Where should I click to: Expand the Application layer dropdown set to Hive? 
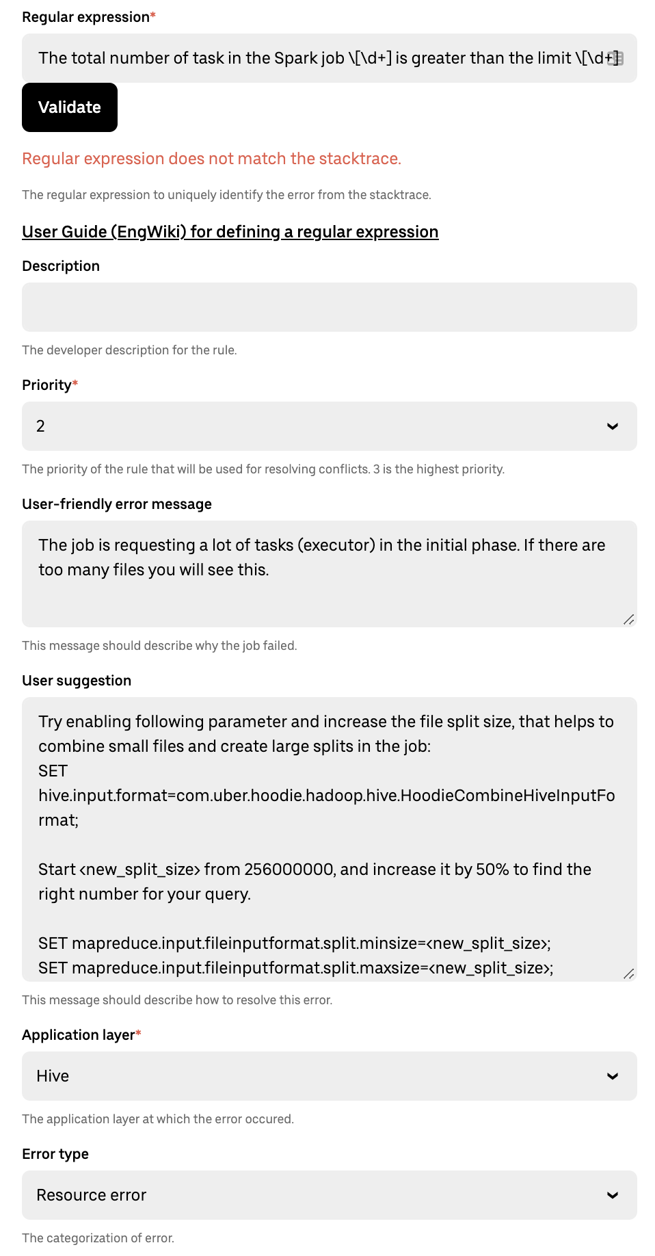pyautogui.click(x=315, y=1076)
